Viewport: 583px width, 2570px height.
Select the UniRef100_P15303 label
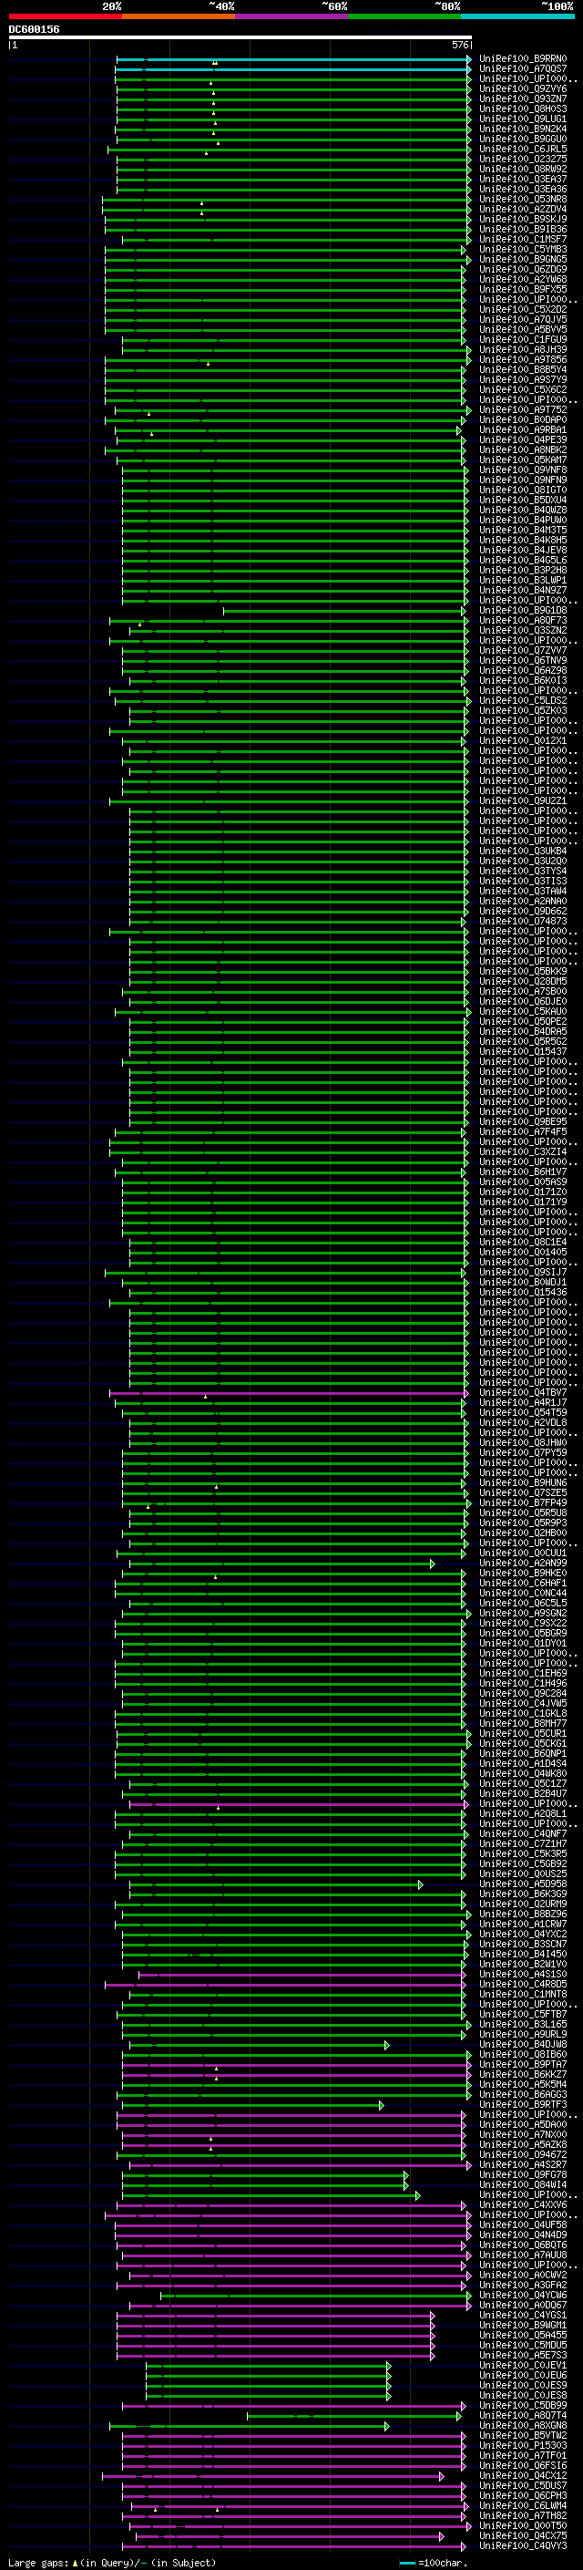pyautogui.click(x=523, y=2445)
